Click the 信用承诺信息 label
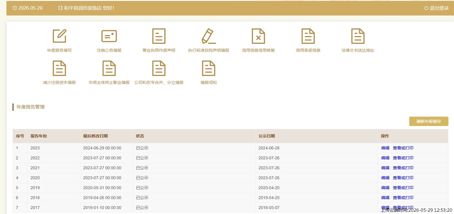The image size is (454, 214). point(308,50)
